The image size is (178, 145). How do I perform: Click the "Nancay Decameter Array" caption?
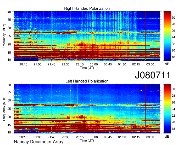point(38,142)
